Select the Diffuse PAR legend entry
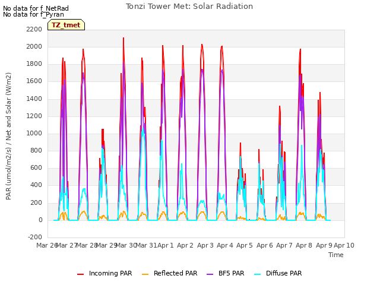Image resolution: width=380 pixels, height=285 pixels. coord(278,273)
